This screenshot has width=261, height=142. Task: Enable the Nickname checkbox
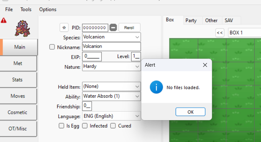pyautogui.click(x=52, y=47)
